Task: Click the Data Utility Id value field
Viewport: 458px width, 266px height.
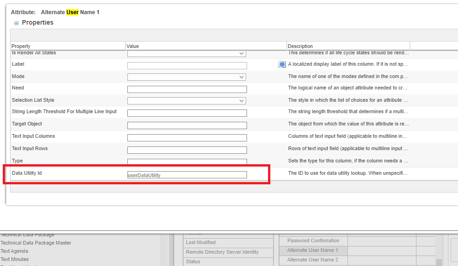Action: point(186,174)
